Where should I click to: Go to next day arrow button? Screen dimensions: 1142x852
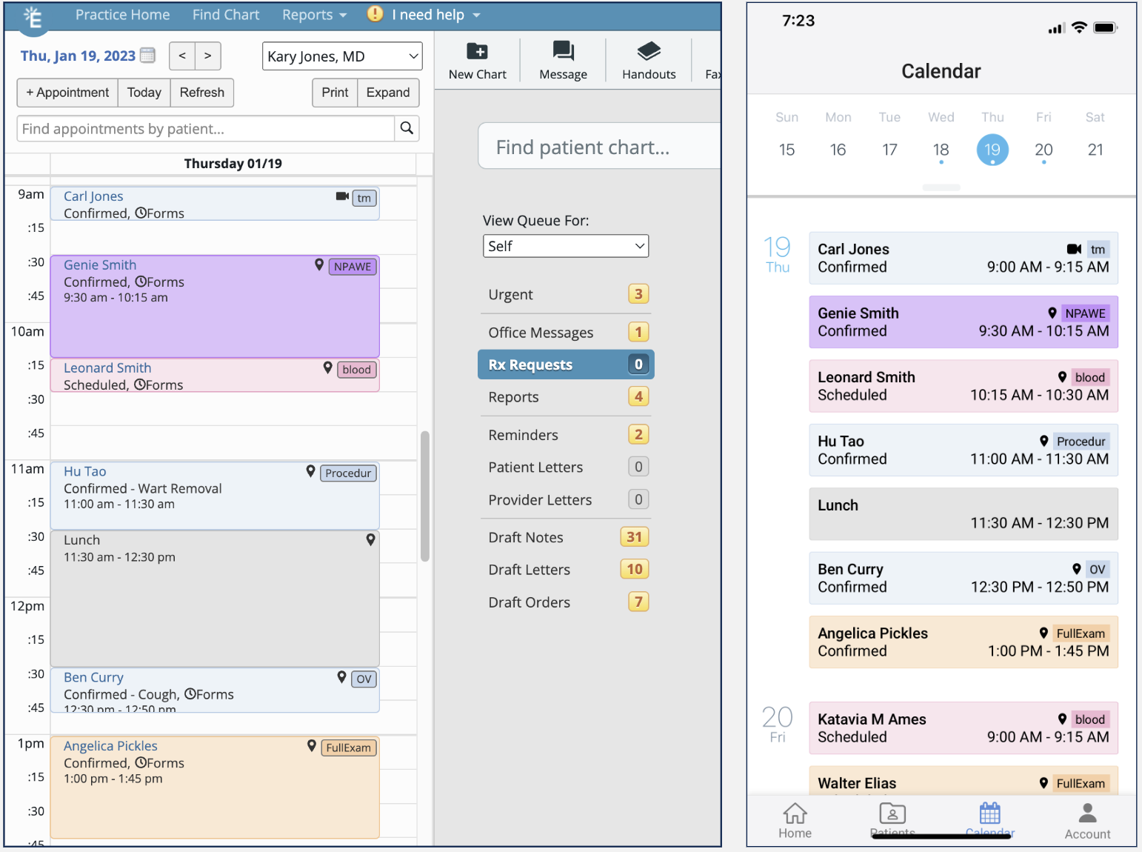click(208, 56)
